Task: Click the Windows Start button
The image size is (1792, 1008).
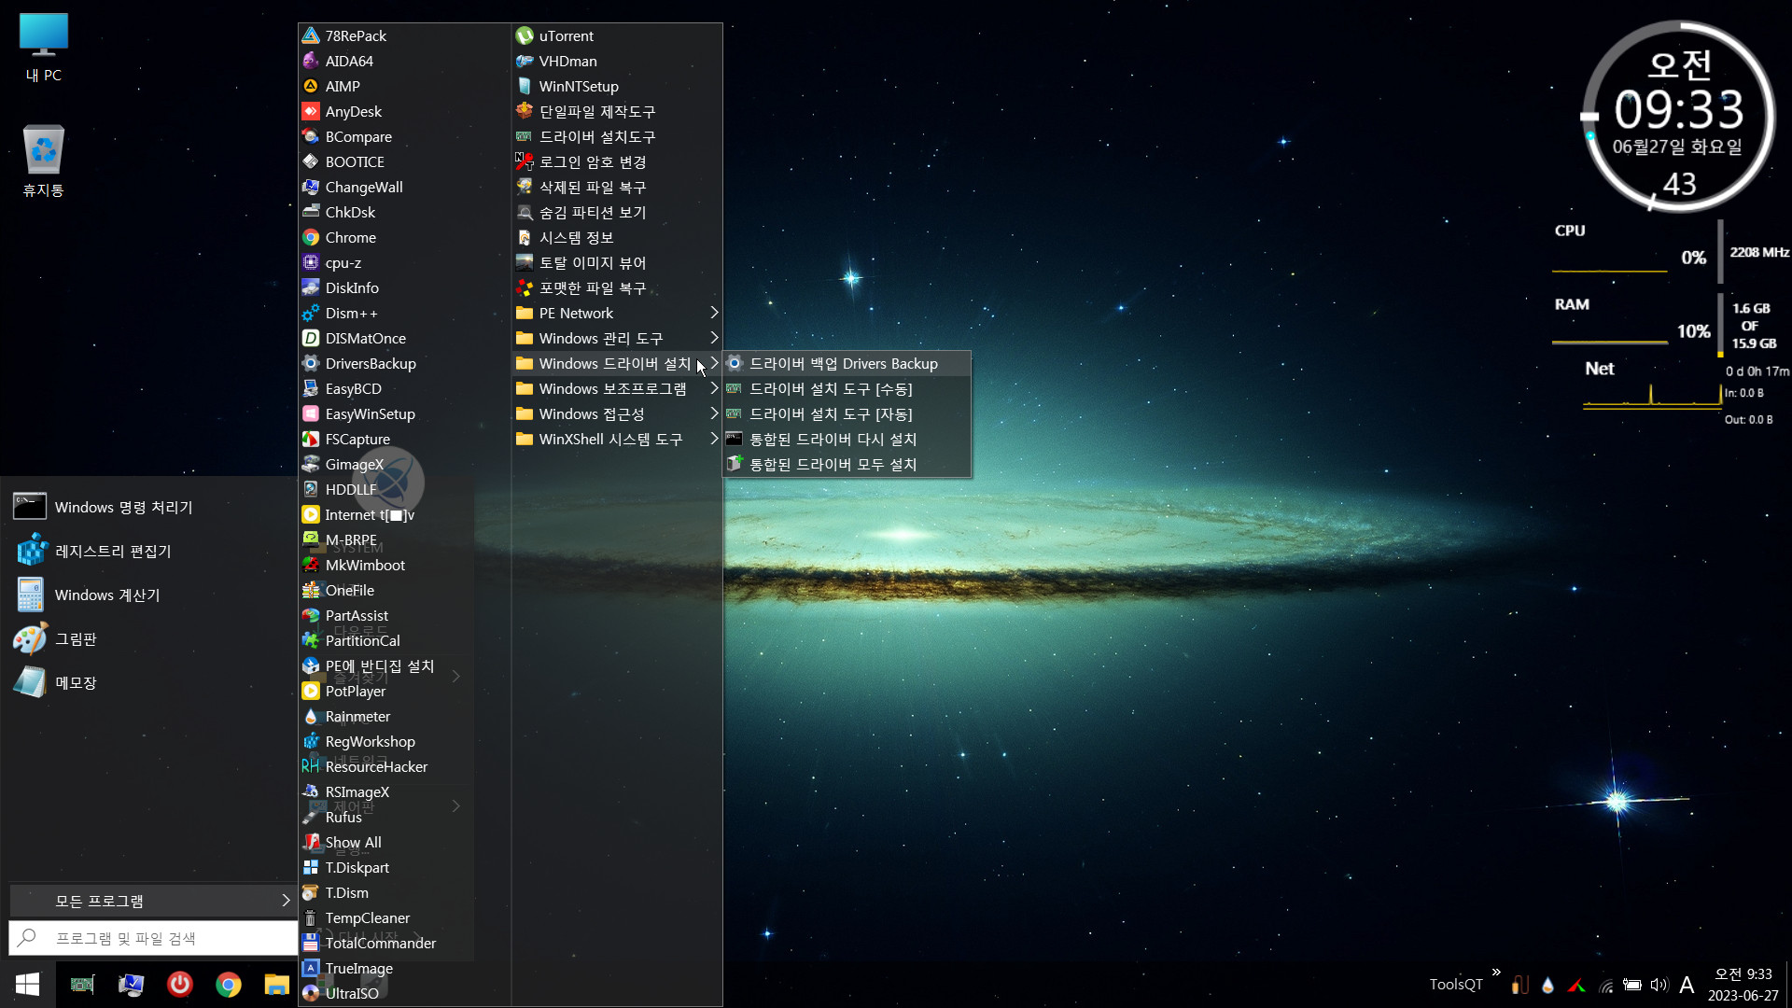Action: (28, 984)
